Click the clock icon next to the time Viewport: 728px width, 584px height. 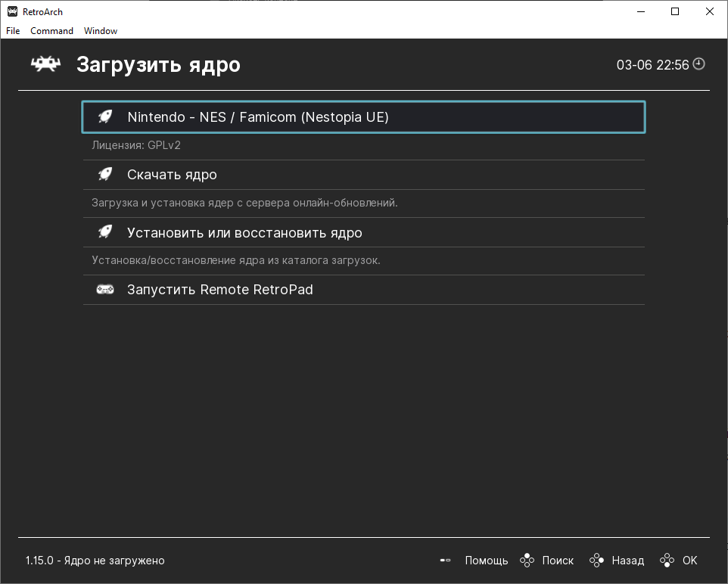698,64
